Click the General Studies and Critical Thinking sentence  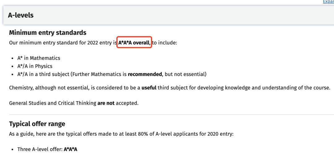tap(74, 103)
